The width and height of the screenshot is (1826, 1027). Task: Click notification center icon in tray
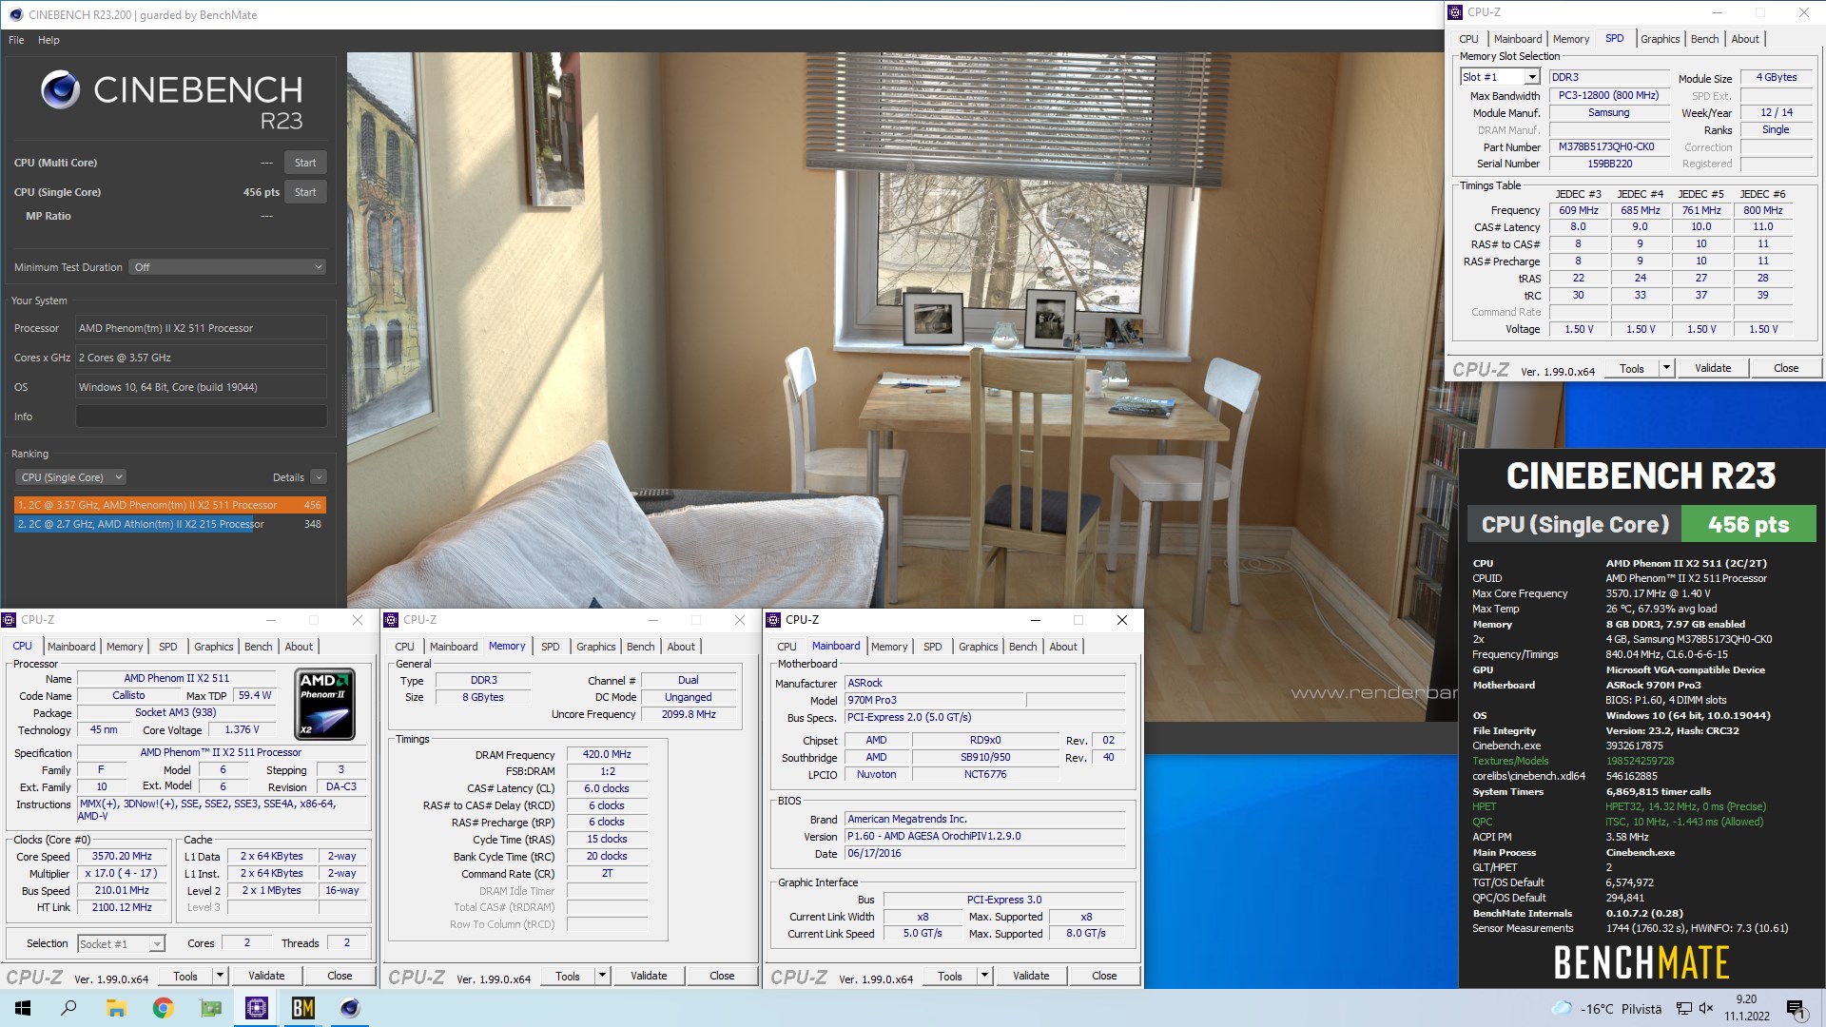click(x=1796, y=1008)
